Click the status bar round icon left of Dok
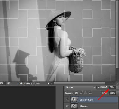Image resolution: width=119 pixels, height=109 pixels. tap(9, 83)
